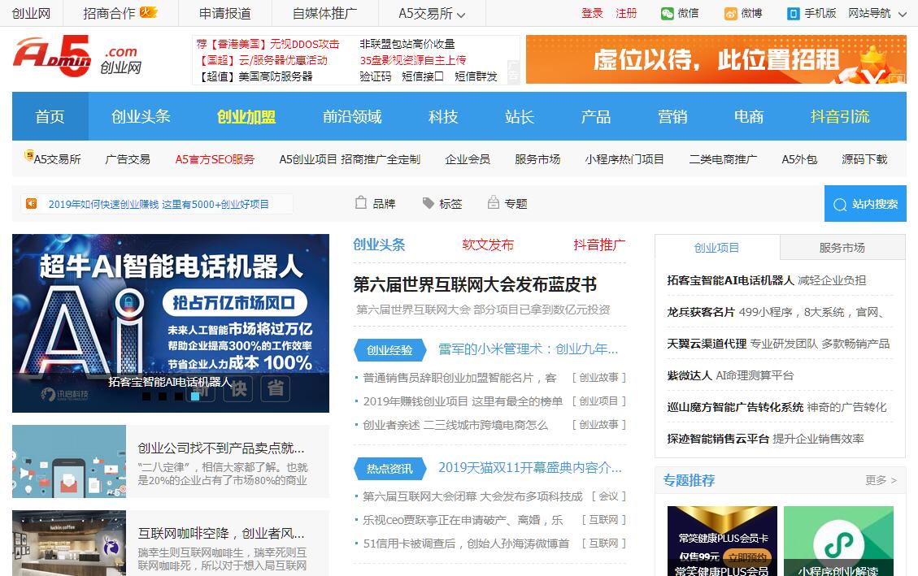Expand the A5交易所 dropdown in top bar
This screenshot has width=918, height=576.
click(x=461, y=15)
